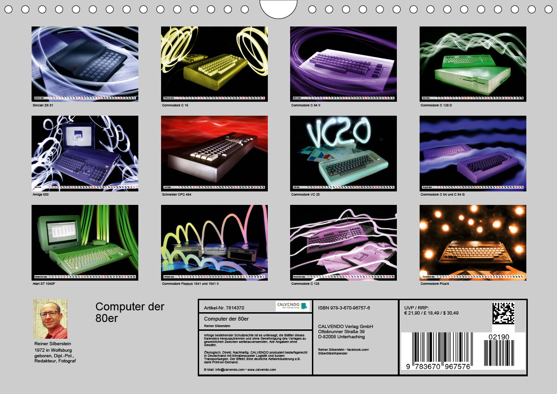This screenshot has width=557, height=394.
Task: Open the info@calvendo.com email line
Action: click(240, 370)
